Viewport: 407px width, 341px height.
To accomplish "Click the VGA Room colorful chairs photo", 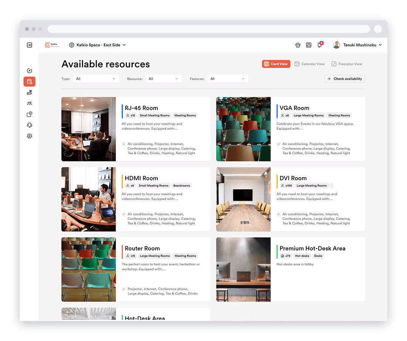I will [x=243, y=129].
